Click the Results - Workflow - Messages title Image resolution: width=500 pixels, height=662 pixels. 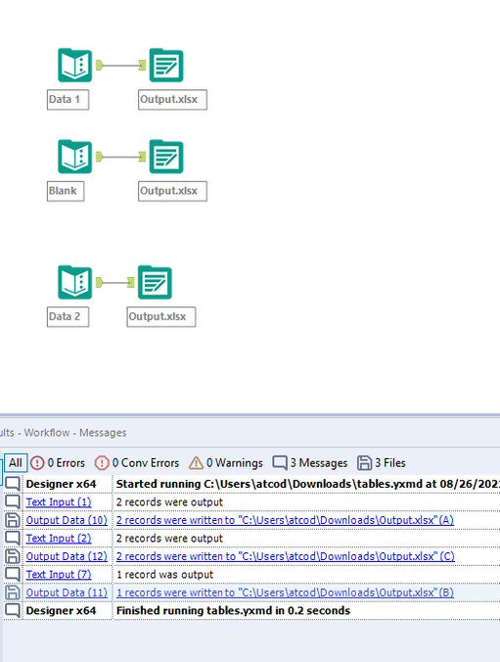click(64, 433)
